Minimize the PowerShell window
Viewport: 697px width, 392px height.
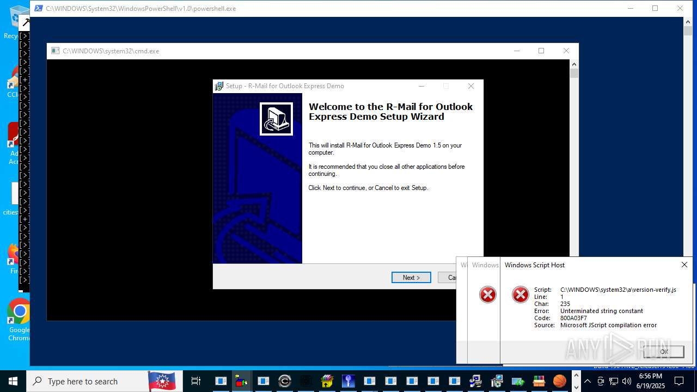point(630,8)
